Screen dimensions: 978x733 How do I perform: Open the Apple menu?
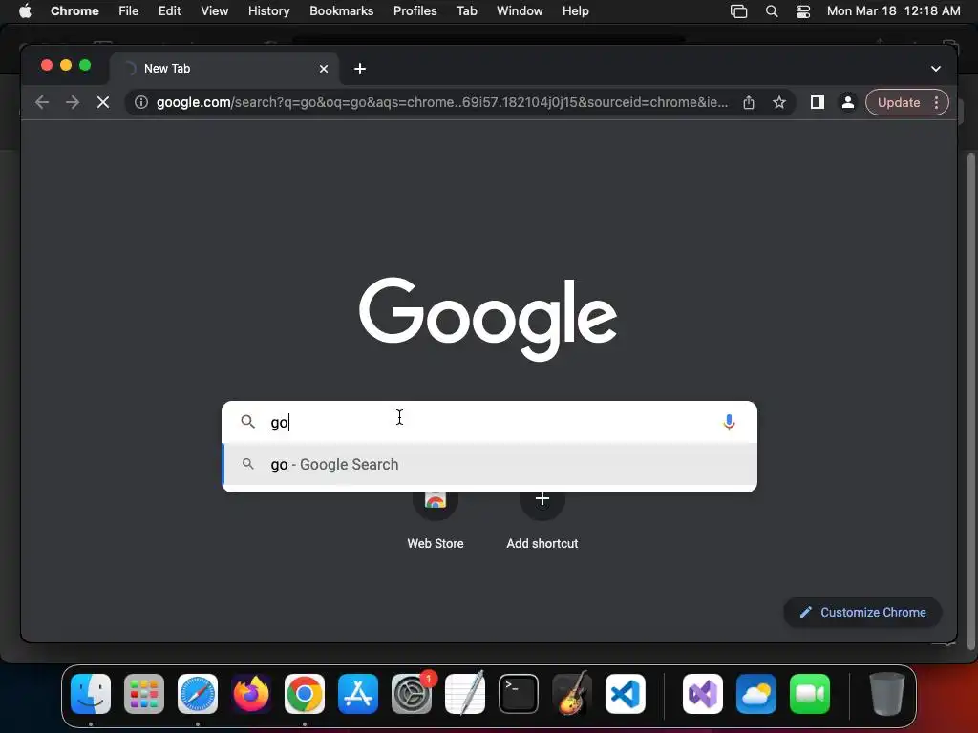click(x=25, y=10)
